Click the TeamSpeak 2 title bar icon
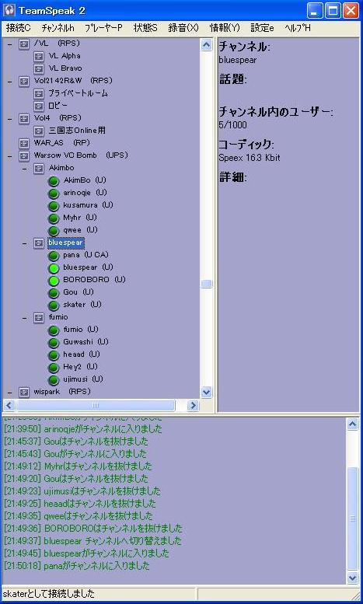This screenshot has height=604, width=363. pos(9,10)
